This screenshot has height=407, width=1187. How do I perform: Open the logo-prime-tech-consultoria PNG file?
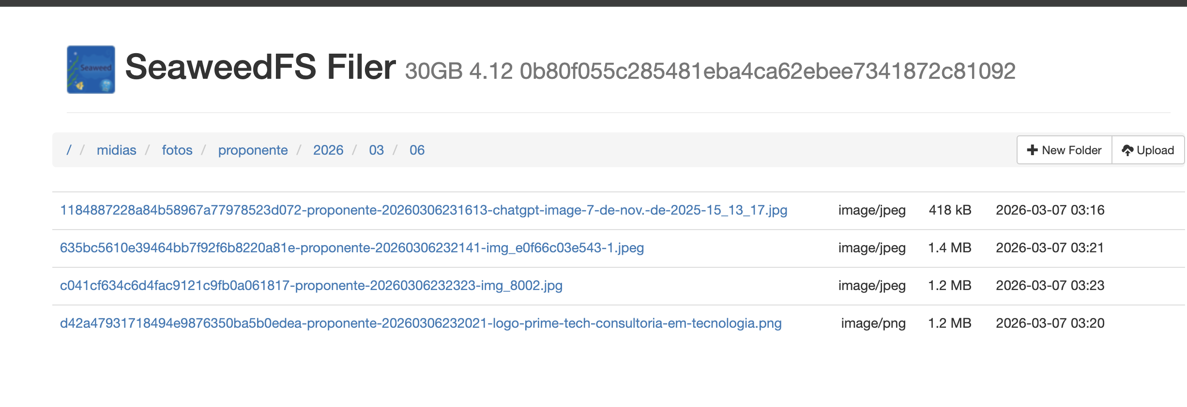(420, 323)
